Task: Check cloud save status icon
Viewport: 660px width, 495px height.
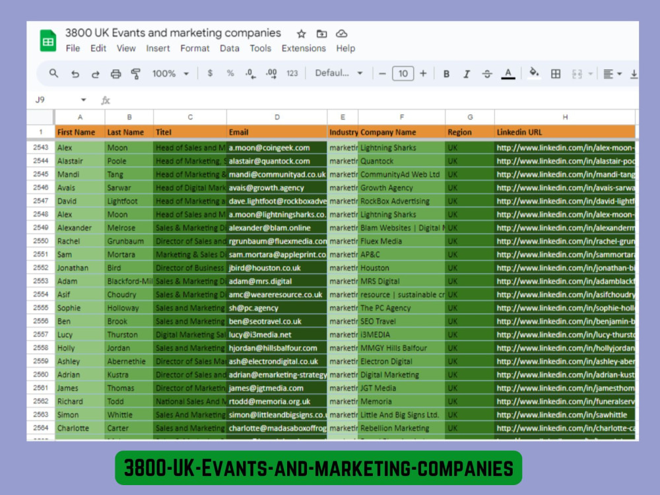Action: 341,34
